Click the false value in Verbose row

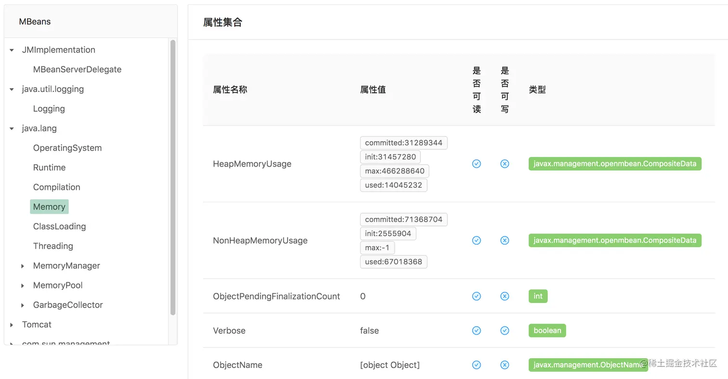pos(369,330)
